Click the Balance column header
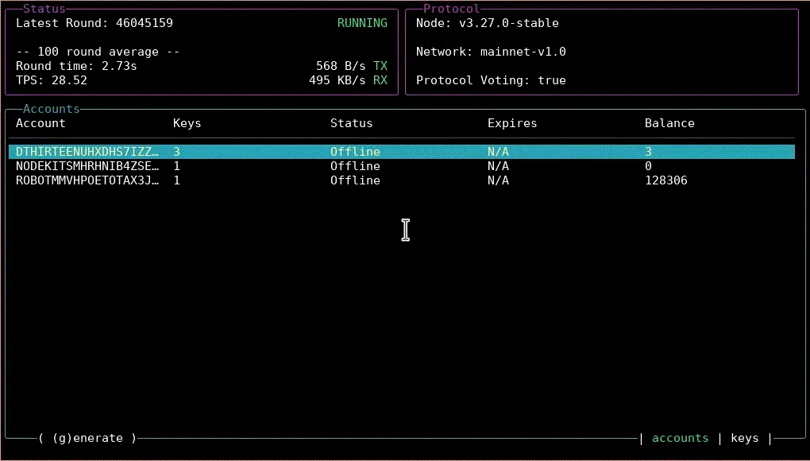The image size is (810, 461). point(669,123)
